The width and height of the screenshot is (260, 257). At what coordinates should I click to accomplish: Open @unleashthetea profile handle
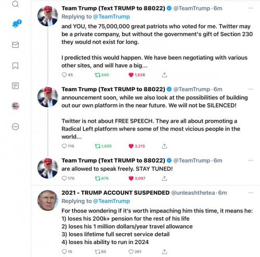(193, 193)
